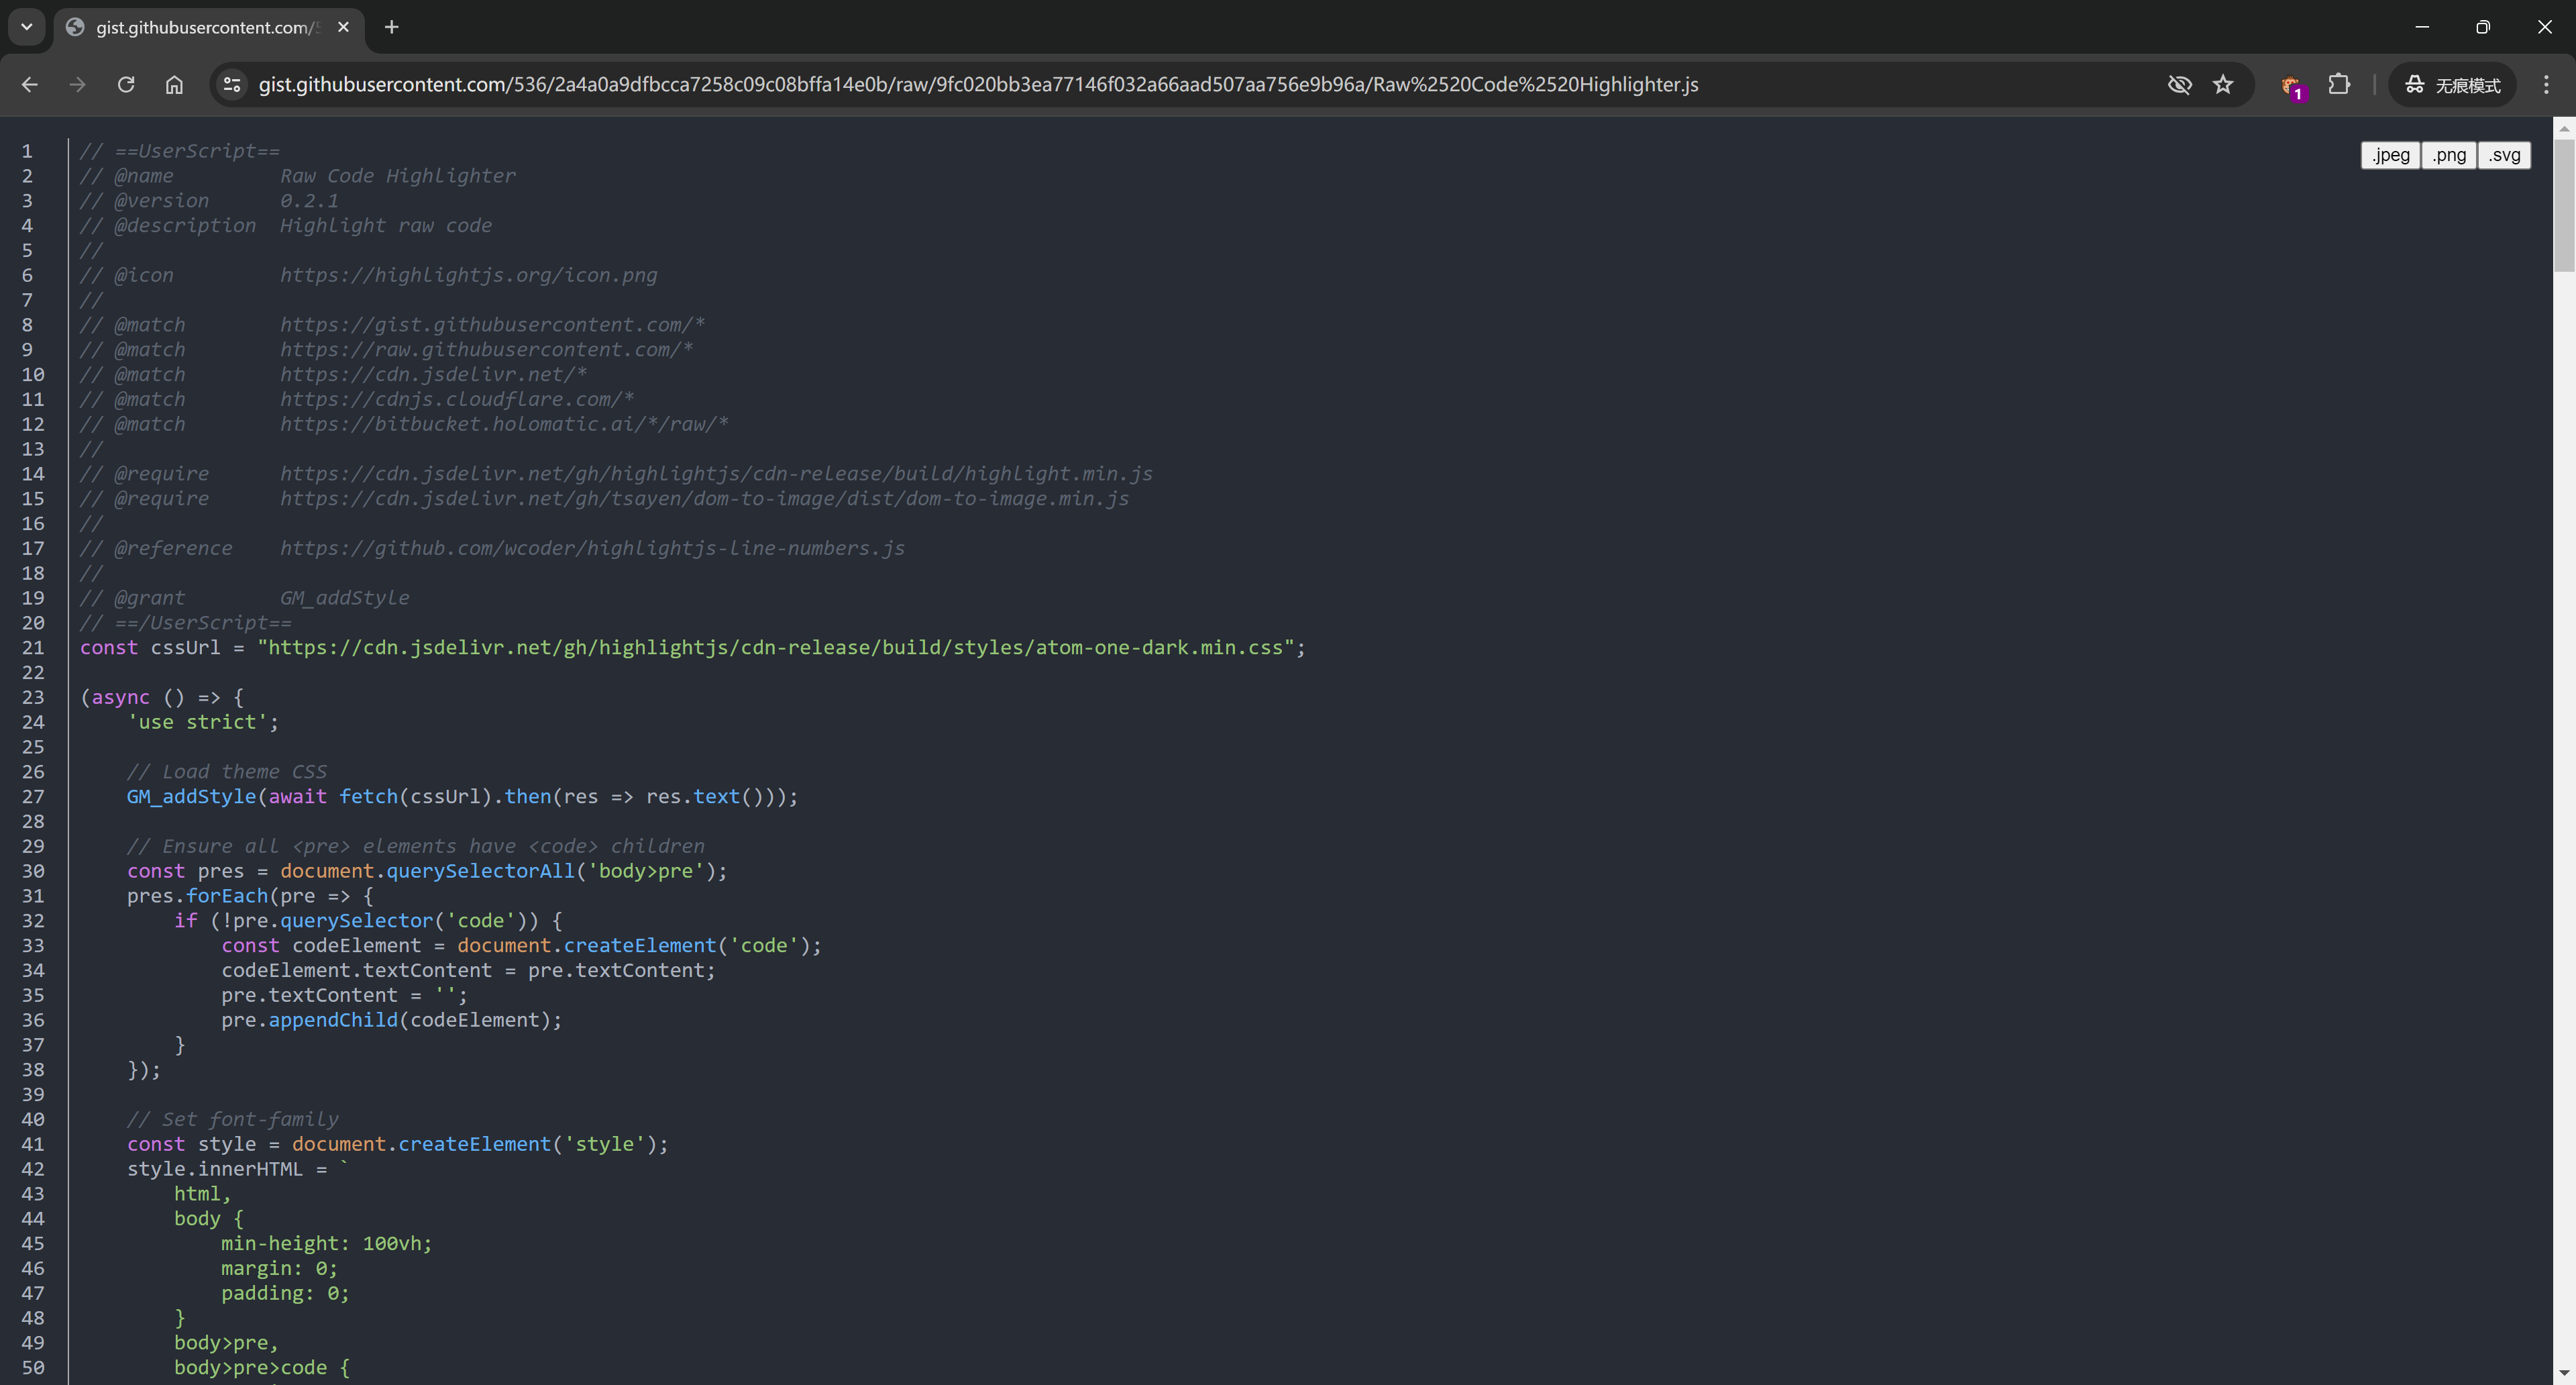This screenshot has width=2576, height=1385.
Task: Reload the current page
Action: coord(126,85)
